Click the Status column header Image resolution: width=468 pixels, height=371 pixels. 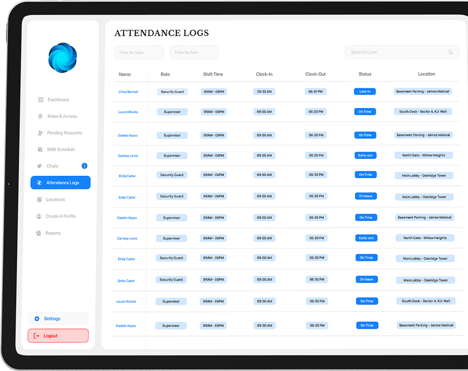(x=365, y=74)
